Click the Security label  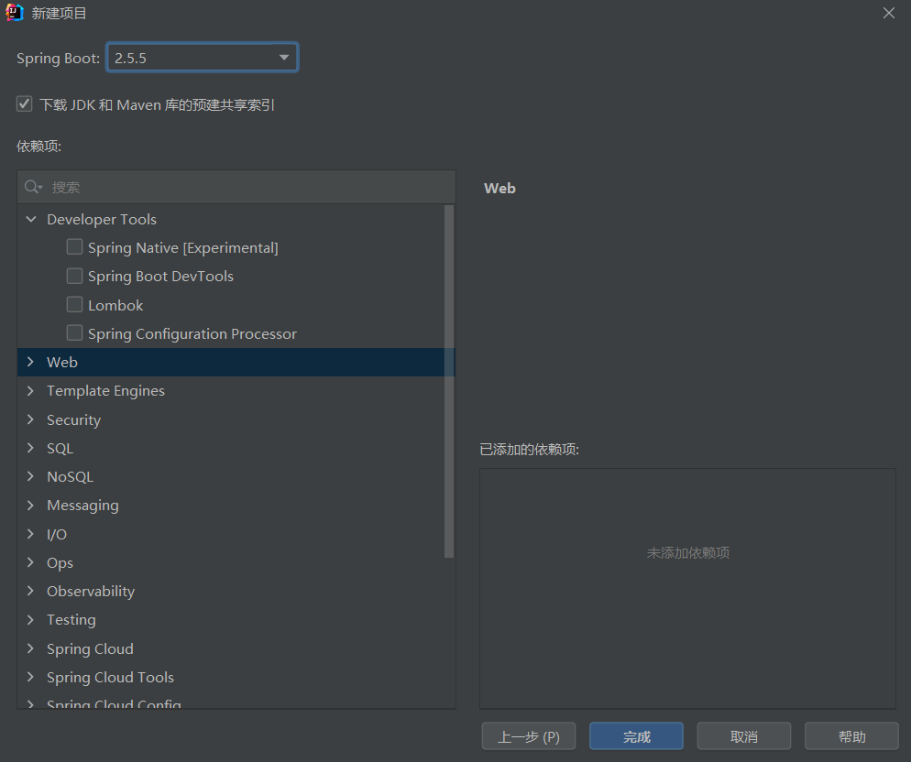[74, 419]
